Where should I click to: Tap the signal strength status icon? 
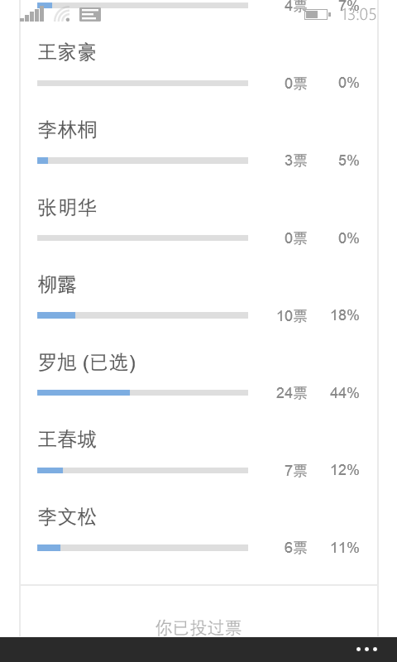(x=32, y=14)
